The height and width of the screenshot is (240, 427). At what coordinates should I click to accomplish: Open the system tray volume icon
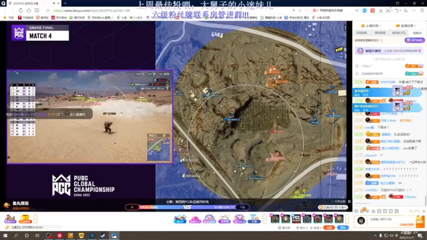(391, 236)
